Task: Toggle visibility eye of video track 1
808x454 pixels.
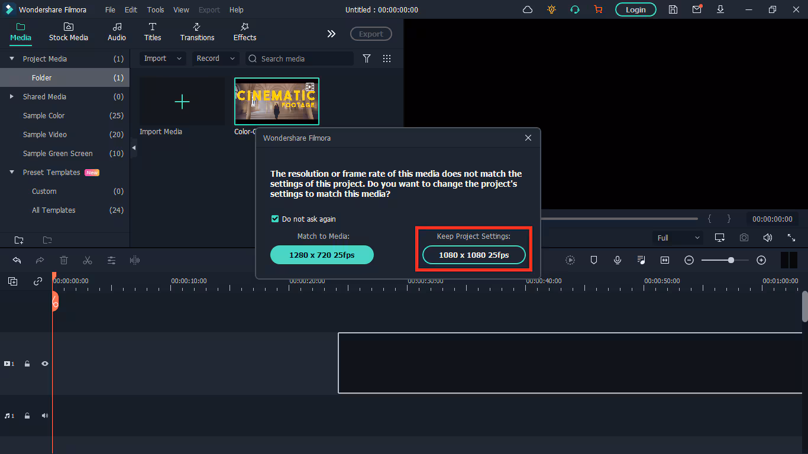Action: [x=45, y=364]
